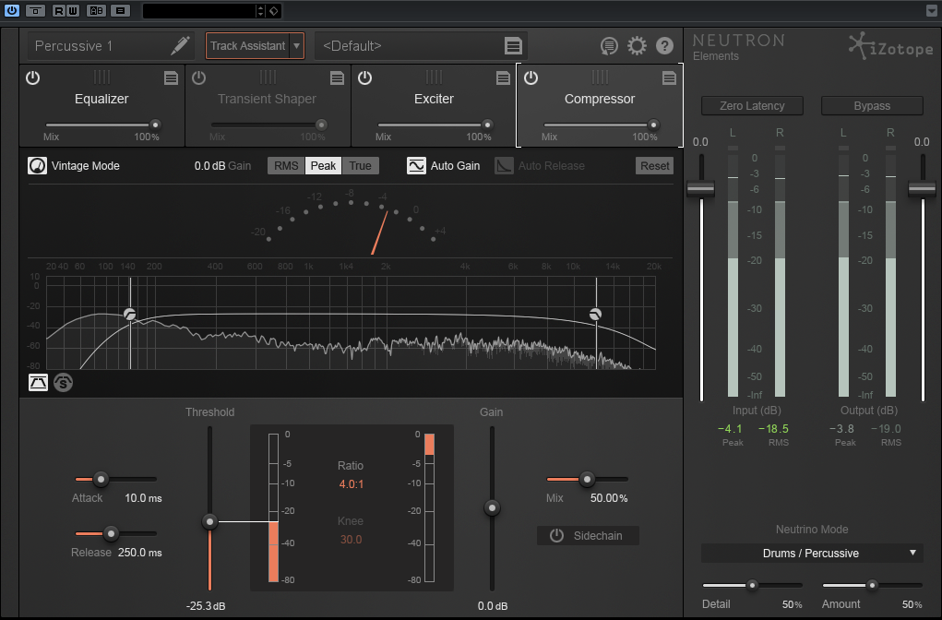Edit track name with the pencil icon

click(180, 45)
